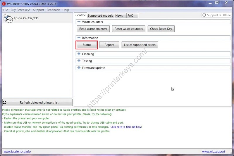Open the www.wic.support link

click(x=214, y=152)
